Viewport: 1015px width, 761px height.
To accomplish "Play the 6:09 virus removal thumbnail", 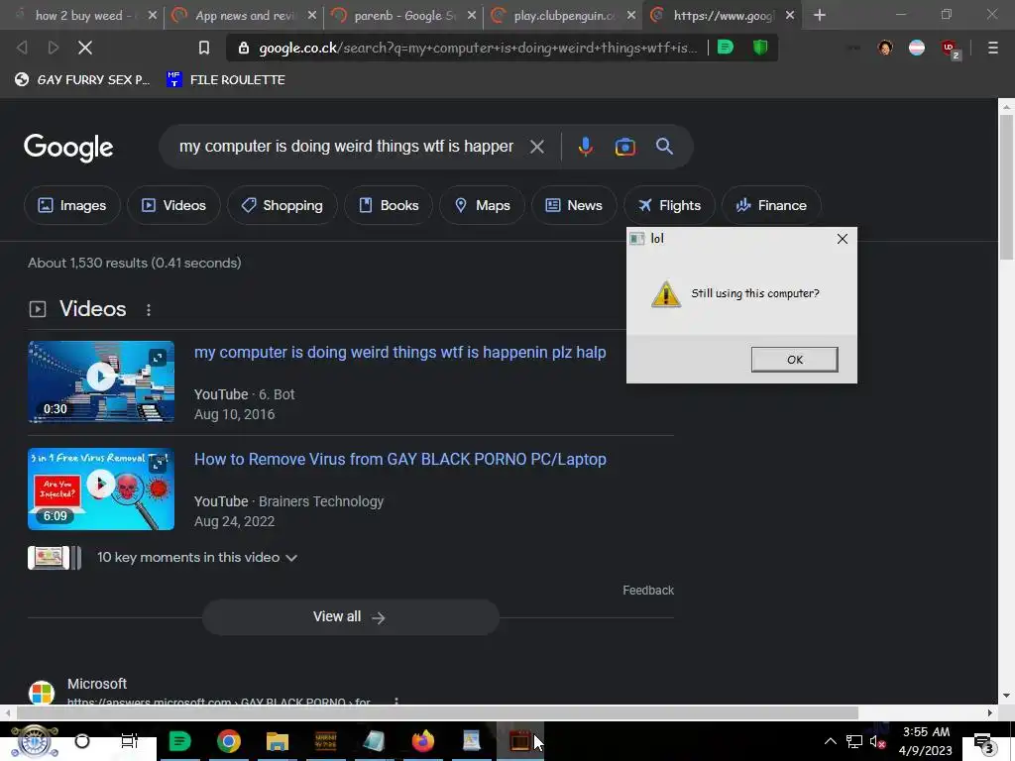I will coord(101,489).
